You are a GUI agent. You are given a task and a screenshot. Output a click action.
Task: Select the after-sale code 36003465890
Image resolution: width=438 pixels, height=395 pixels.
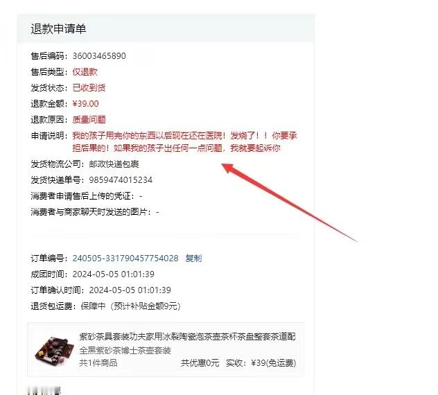click(99, 56)
